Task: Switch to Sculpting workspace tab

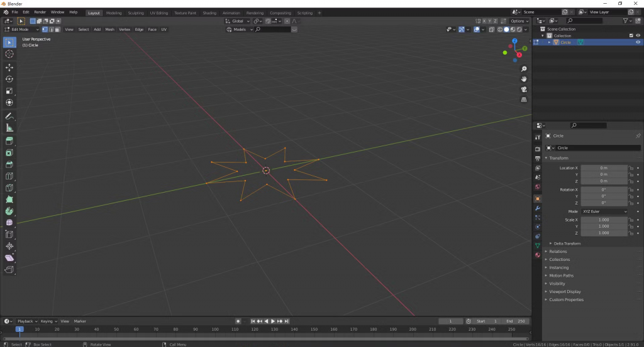Action: (136, 13)
